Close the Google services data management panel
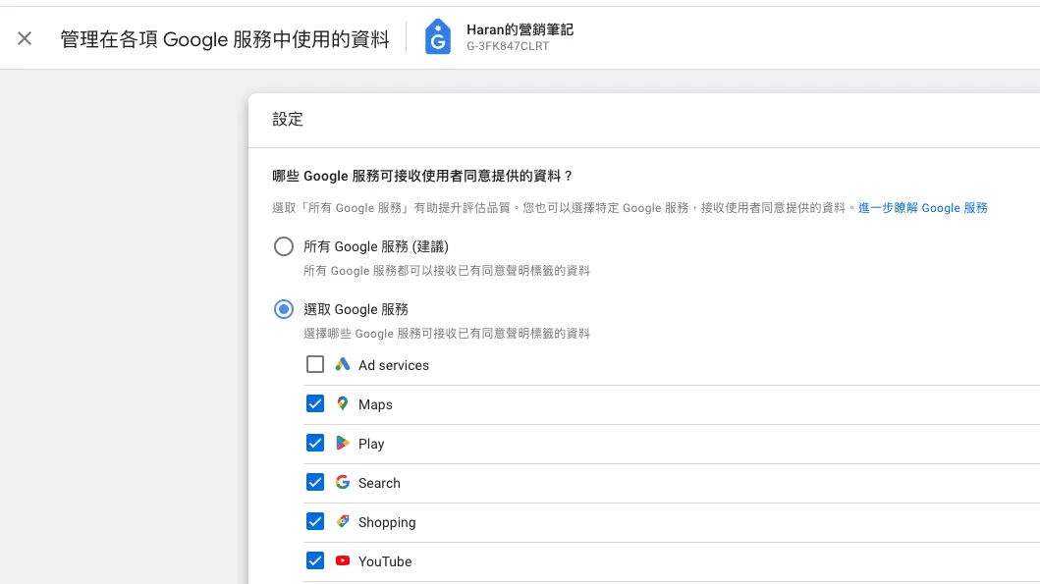 pyautogui.click(x=25, y=38)
